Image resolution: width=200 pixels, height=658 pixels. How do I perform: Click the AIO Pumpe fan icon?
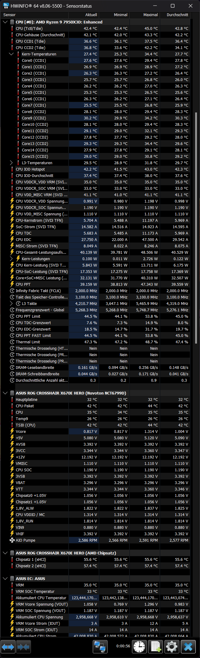point(12,540)
